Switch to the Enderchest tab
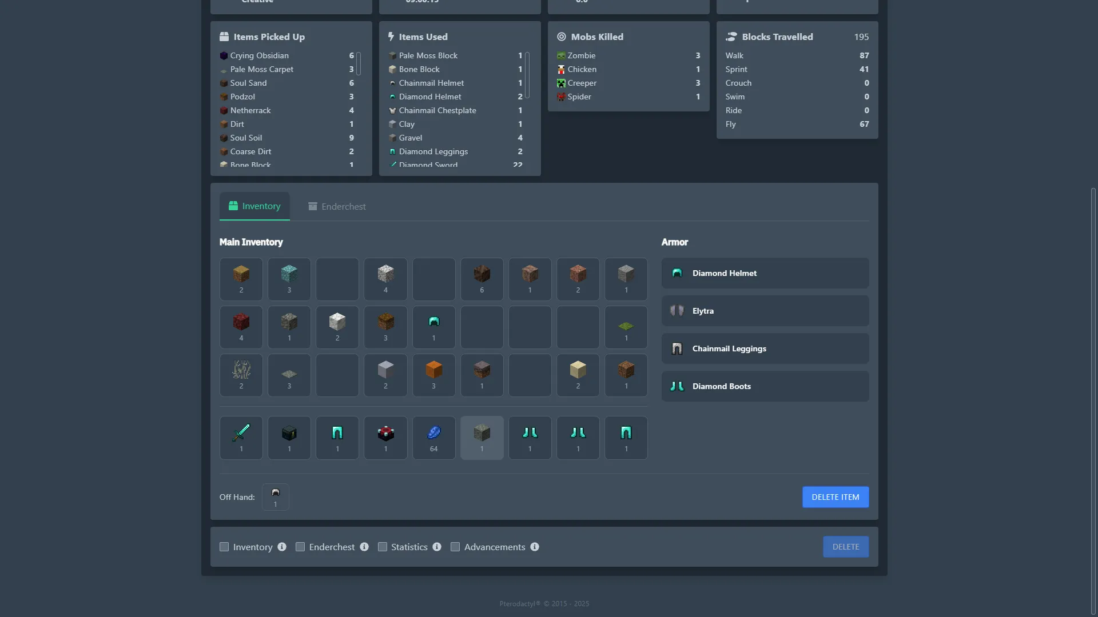This screenshot has height=617, width=1098. point(337,206)
